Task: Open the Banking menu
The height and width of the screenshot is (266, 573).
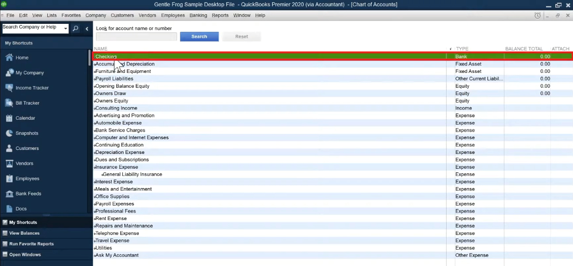Action: tap(198, 15)
